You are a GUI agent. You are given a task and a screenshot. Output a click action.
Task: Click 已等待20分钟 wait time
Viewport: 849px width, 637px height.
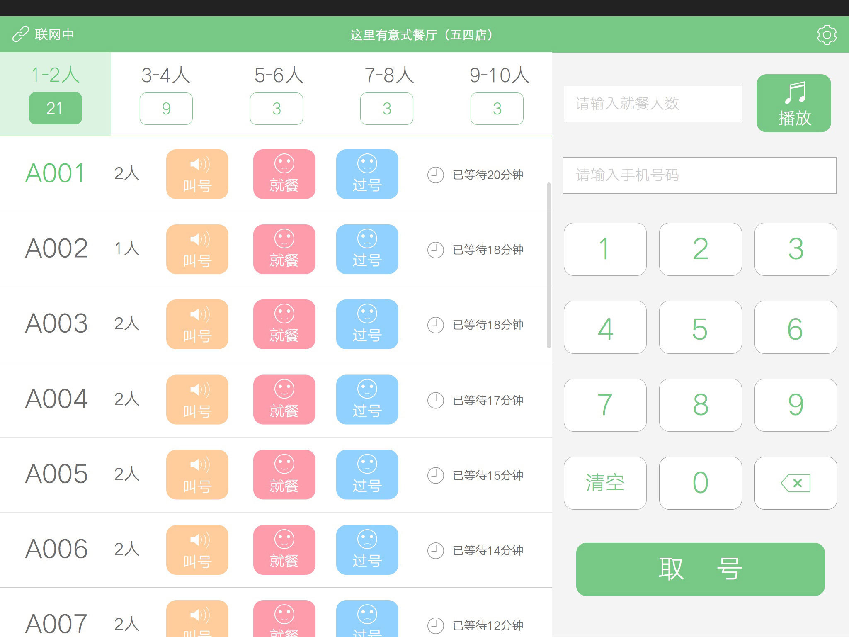tap(488, 175)
